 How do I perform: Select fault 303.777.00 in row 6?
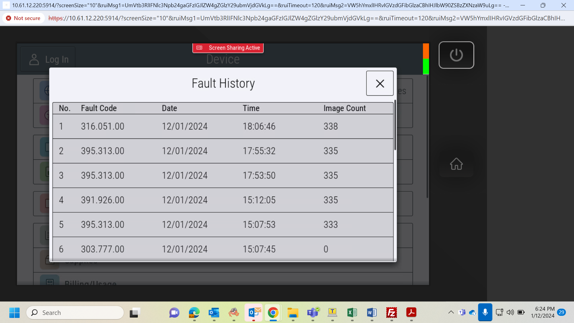[x=223, y=249]
